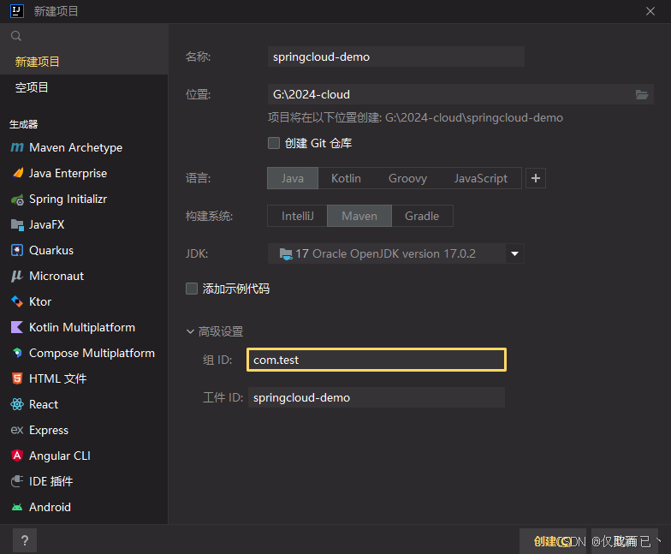Choose IntelliJ as the build system
671x554 pixels.
click(x=298, y=216)
